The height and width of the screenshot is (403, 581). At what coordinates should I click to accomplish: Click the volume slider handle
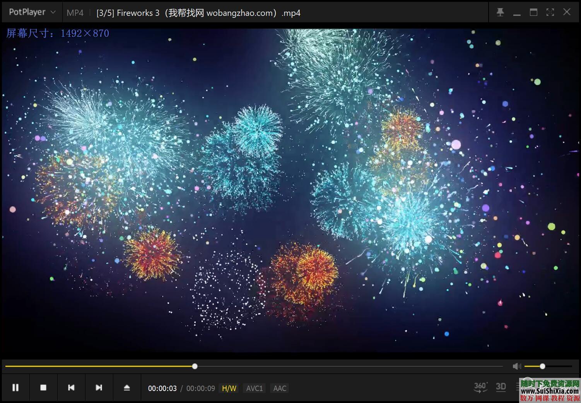[542, 366]
